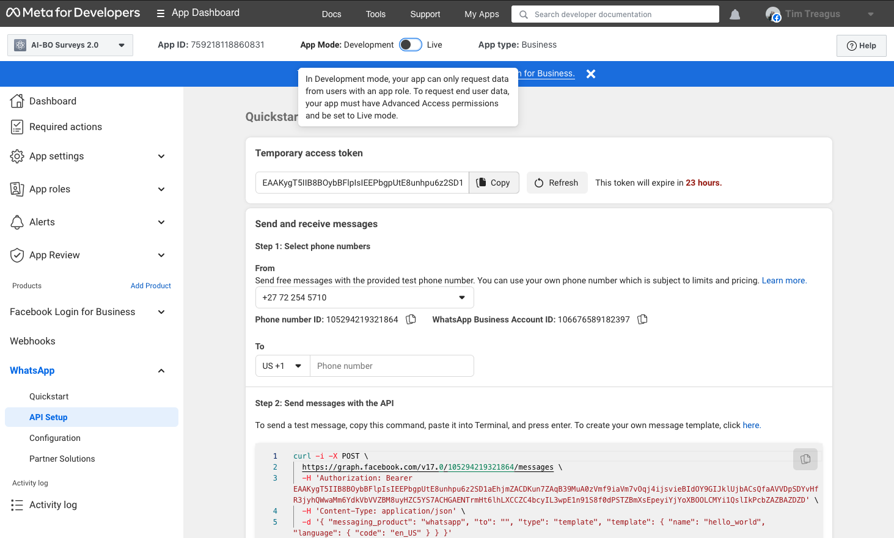Open the AI-BO Surveys 2.0 app selector
Screen dimensions: 894x538
point(70,45)
